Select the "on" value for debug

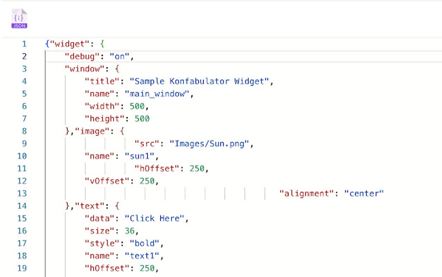click(119, 56)
